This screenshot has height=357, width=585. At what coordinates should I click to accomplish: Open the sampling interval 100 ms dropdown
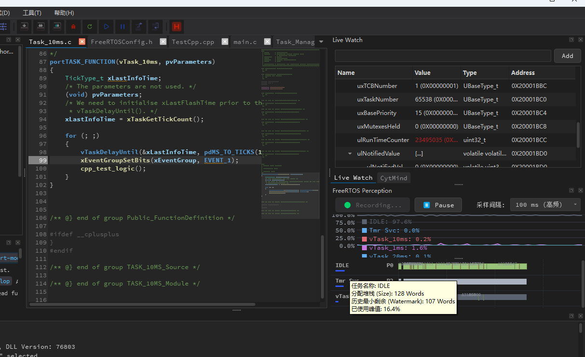coord(545,205)
